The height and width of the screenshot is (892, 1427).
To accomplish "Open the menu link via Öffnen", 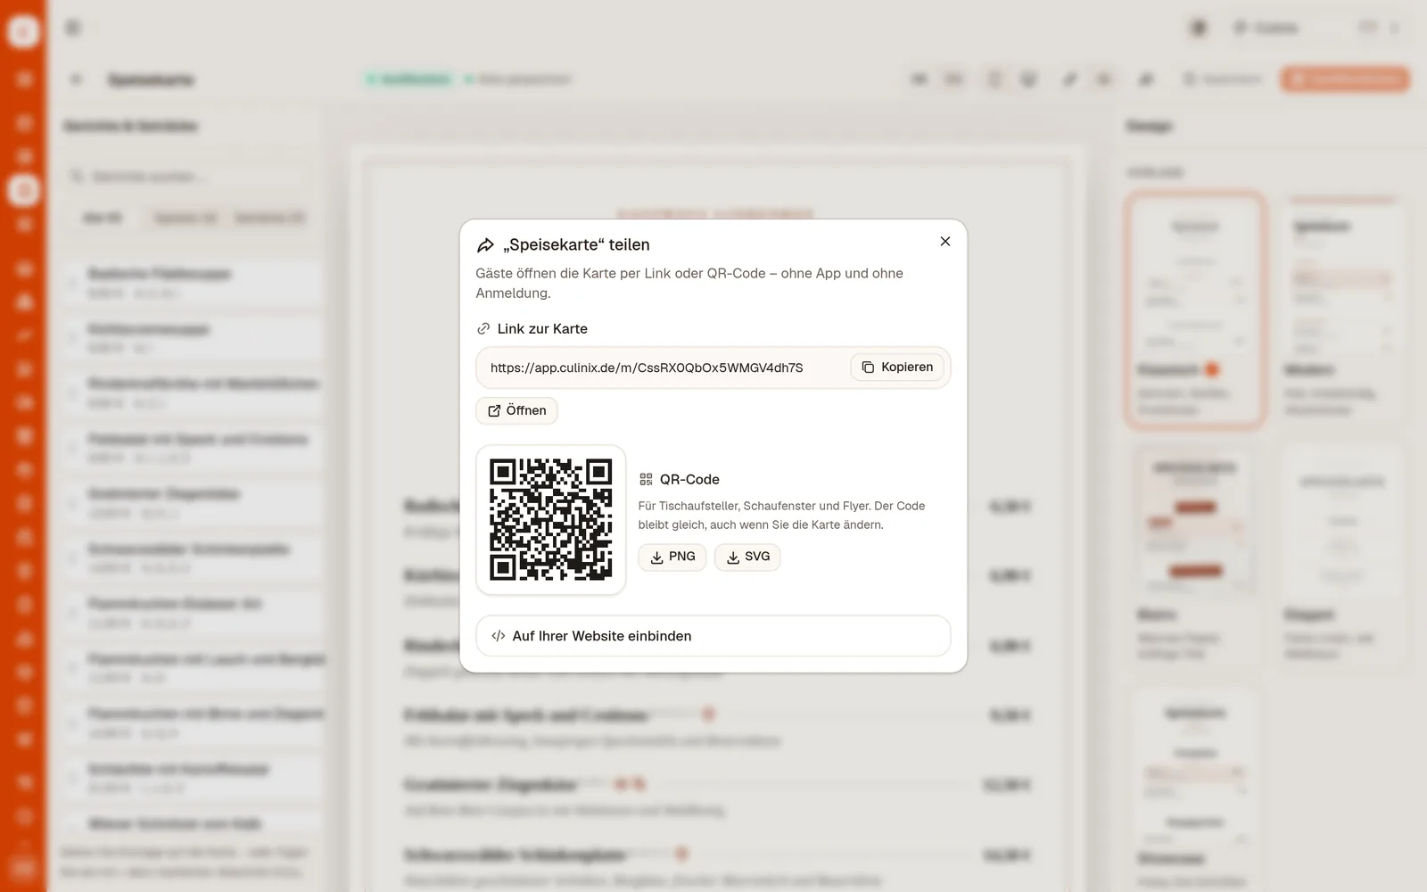I will click(x=517, y=410).
